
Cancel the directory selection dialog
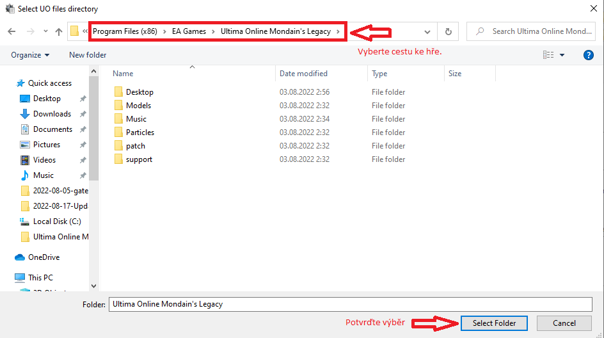pyautogui.click(x=564, y=323)
